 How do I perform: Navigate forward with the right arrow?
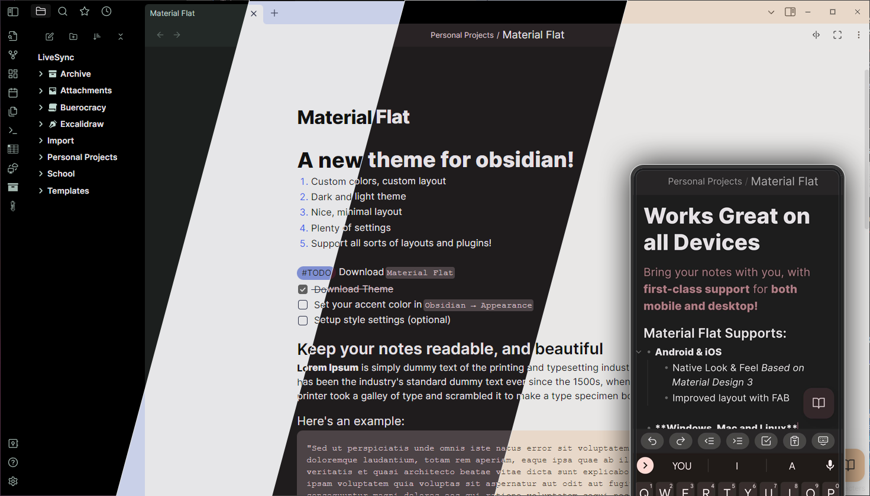click(177, 35)
